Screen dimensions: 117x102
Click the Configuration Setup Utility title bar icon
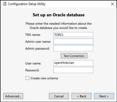(5, 4)
